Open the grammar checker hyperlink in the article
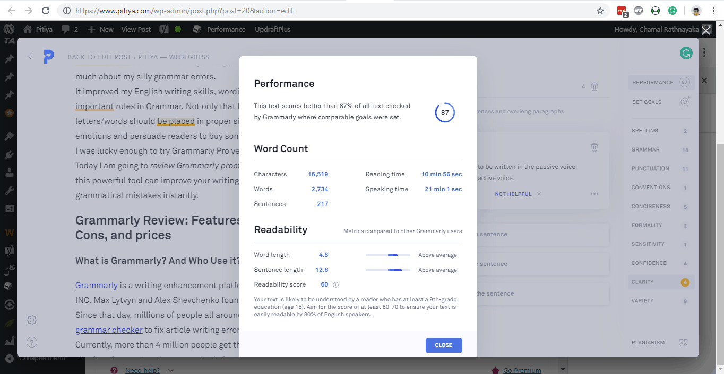Image resolution: width=724 pixels, height=374 pixels. [x=109, y=330]
